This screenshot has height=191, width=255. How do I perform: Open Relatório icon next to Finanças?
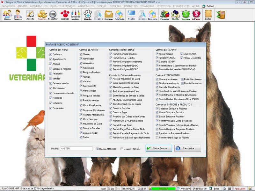point(153,15)
